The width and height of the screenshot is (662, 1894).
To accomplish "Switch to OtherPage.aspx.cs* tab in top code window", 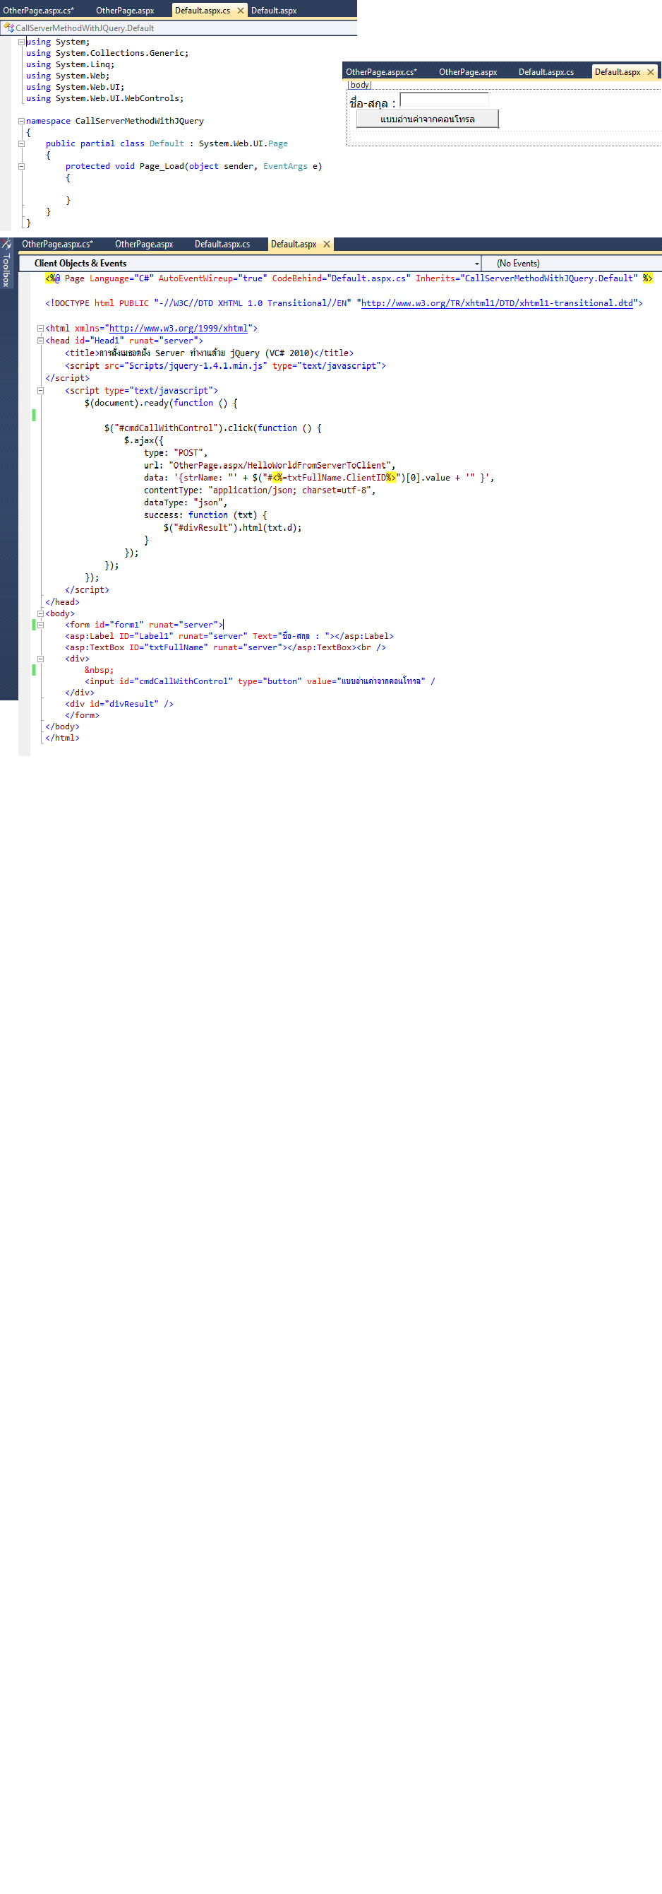I will 38,11.
